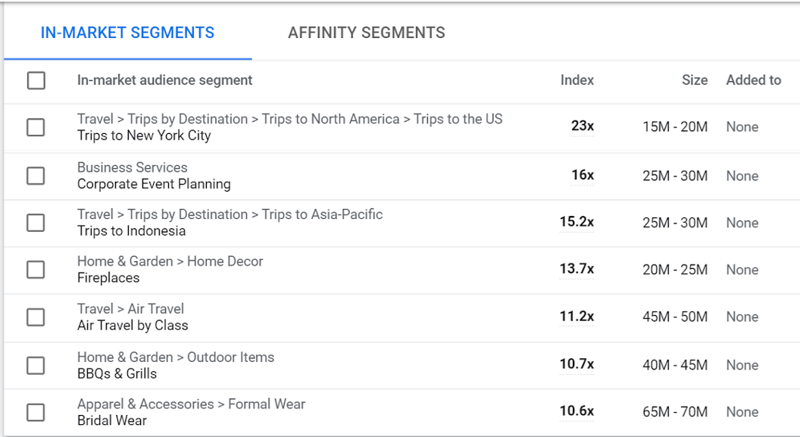
Task: Click the Bridal Wear segment name
Action: click(x=112, y=420)
